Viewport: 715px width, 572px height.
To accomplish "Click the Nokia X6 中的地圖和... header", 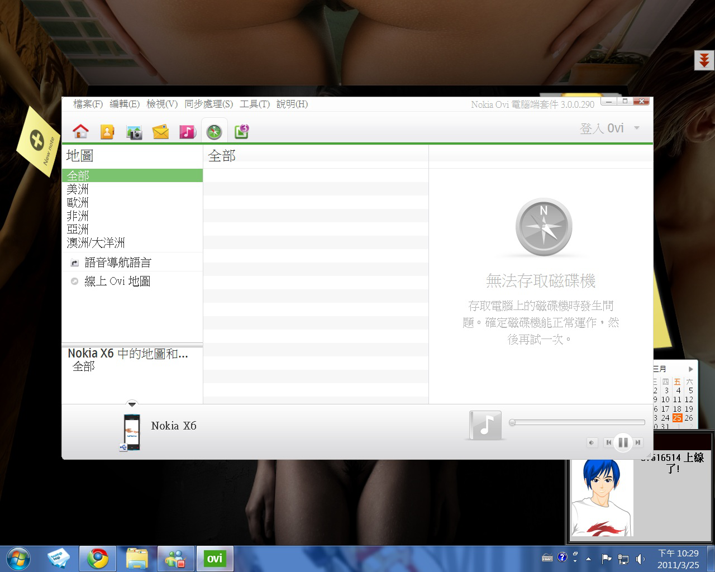I will click(128, 353).
